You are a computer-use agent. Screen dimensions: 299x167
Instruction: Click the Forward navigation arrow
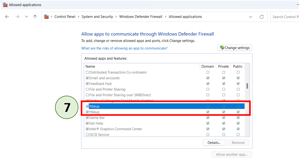[x=17, y=17]
